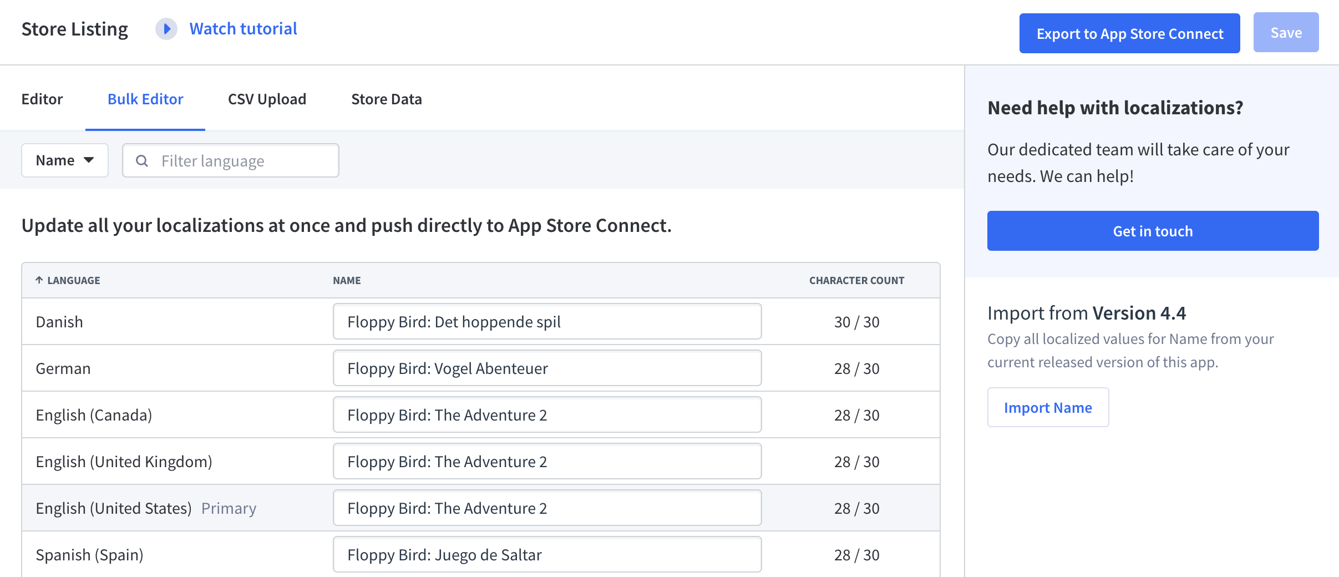Viewport: 1339px width, 577px height.
Task: Click the Import Name button
Action: pyautogui.click(x=1047, y=407)
